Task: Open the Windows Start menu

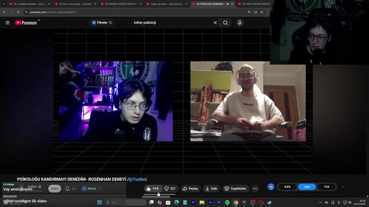Action: coord(100,202)
